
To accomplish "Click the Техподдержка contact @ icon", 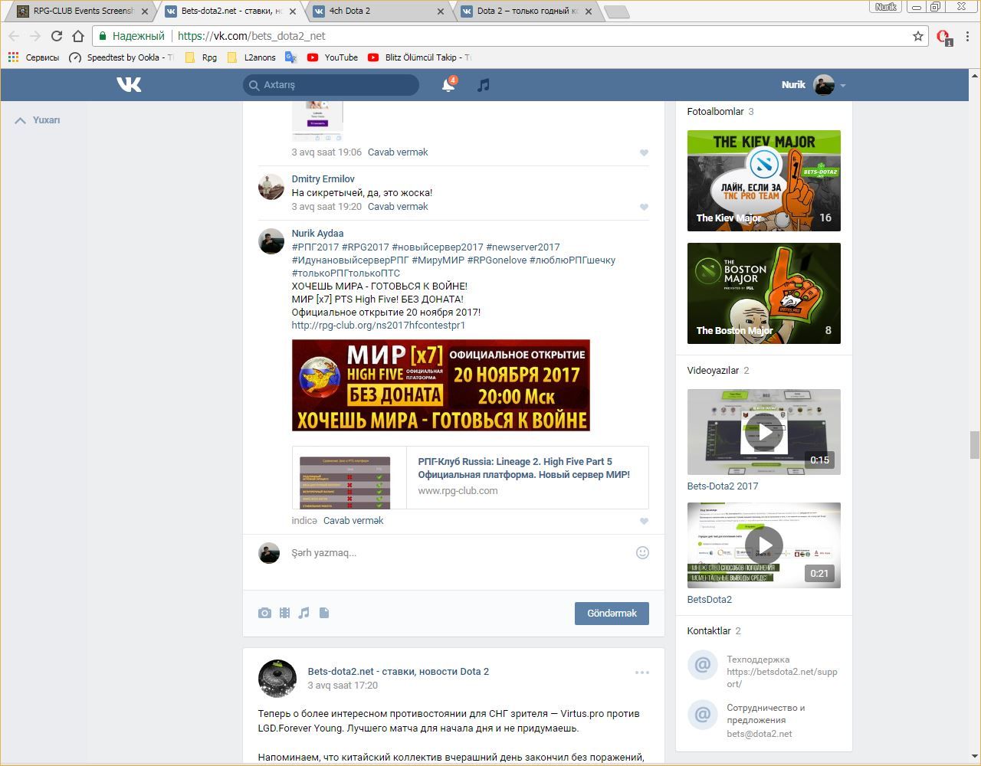I will 702,665.
